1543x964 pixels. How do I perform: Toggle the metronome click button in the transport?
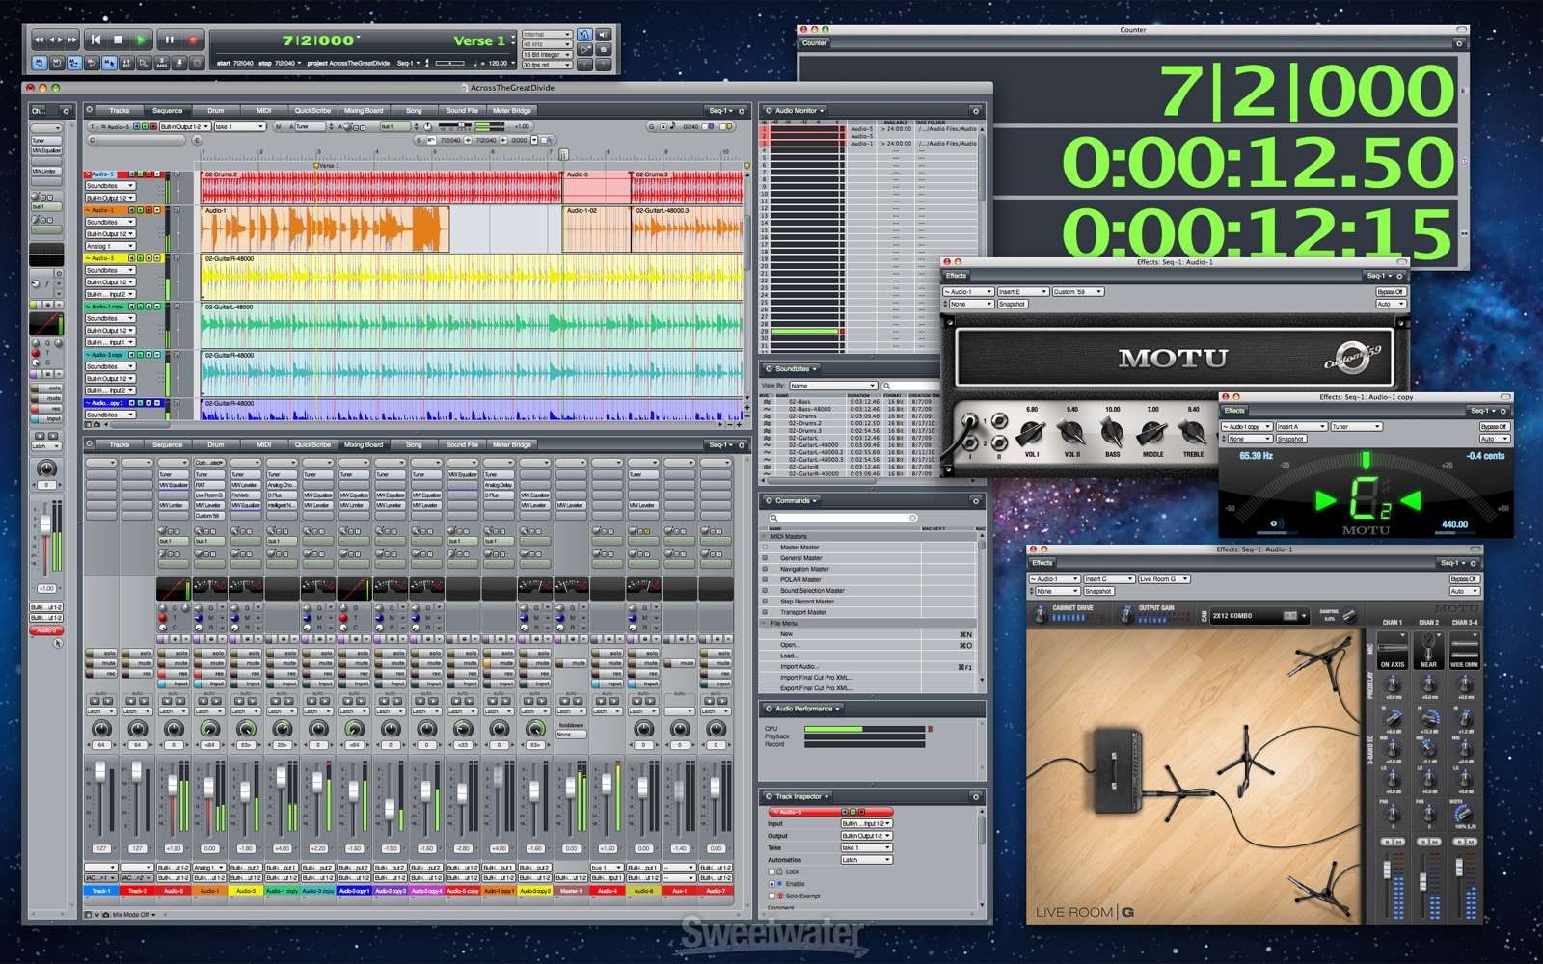tap(584, 35)
